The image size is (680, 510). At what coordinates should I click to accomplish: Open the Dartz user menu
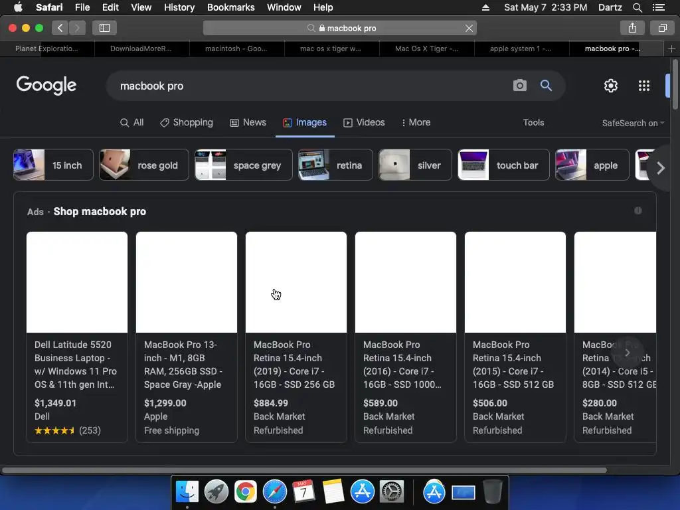coord(610,7)
